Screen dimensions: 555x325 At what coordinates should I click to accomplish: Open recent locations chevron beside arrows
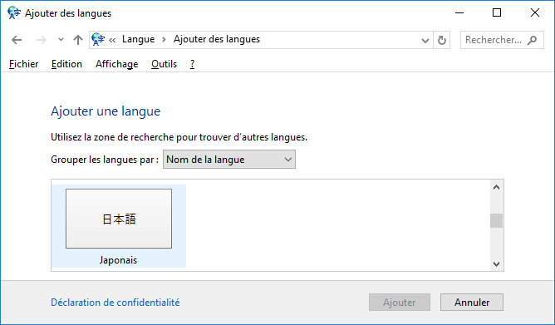(x=61, y=40)
